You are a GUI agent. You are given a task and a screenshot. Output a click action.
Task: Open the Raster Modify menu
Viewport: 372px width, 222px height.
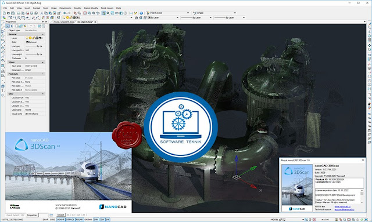point(91,8)
